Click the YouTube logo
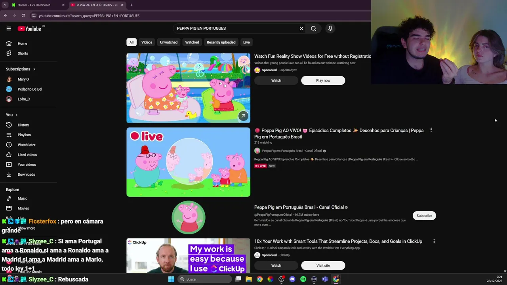 [x=29, y=28]
